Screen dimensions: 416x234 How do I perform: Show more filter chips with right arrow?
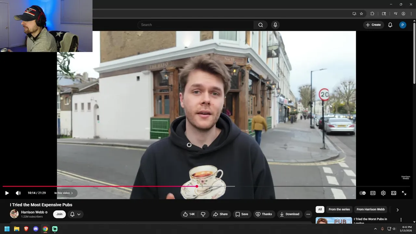[x=397, y=210]
